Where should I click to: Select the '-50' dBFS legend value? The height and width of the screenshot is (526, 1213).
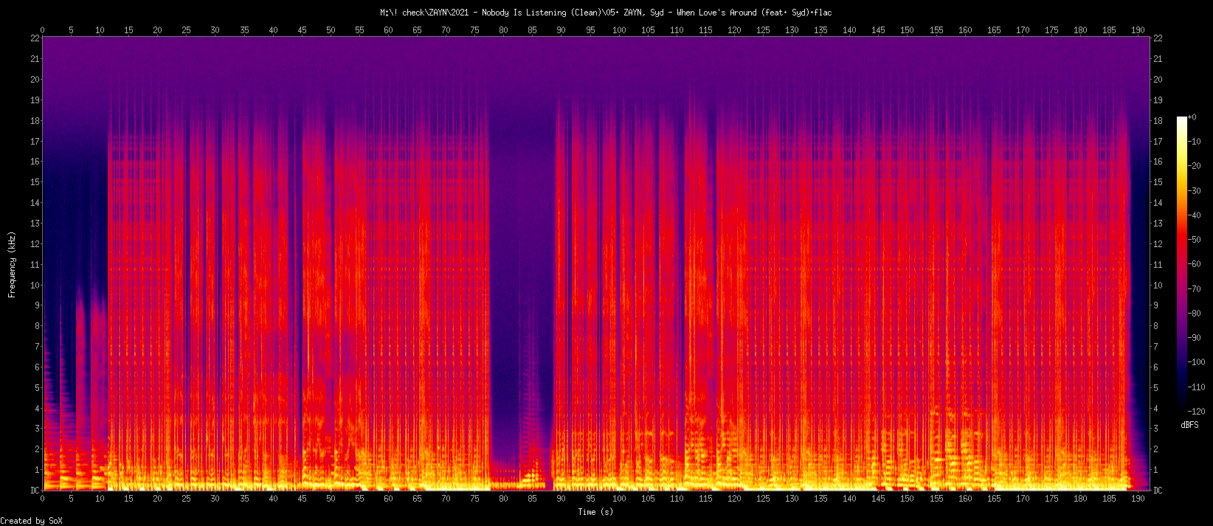pyautogui.click(x=1195, y=240)
